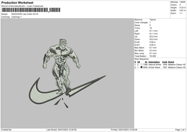Select the Max Stitch value '6.7 mm'
Viewport: 187px width, 132px height.
[153, 48]
